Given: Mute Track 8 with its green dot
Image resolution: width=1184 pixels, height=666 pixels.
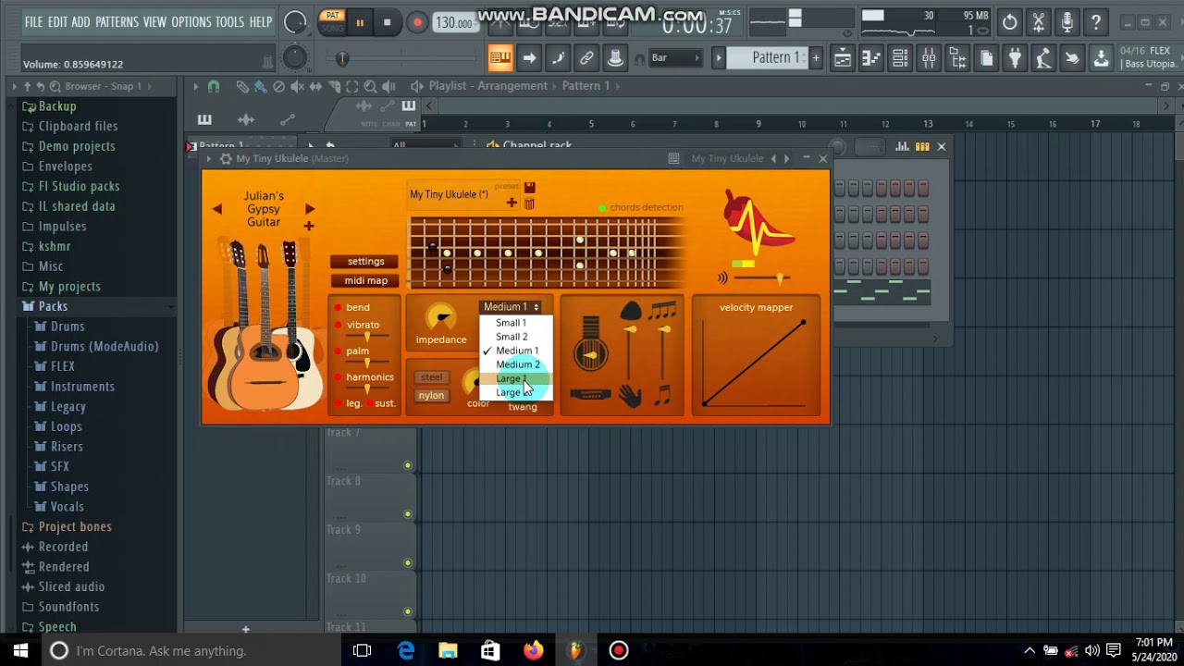Looking at the screenshot, I should (407, 514).
